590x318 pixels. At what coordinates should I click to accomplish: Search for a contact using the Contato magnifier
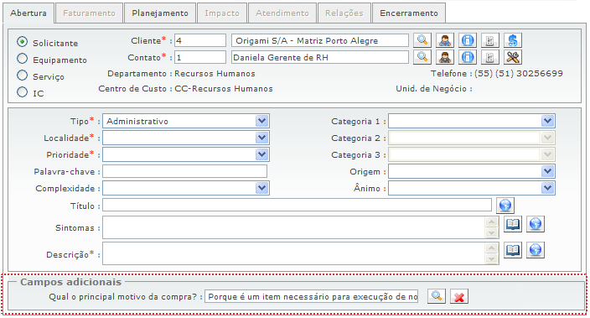422,57
